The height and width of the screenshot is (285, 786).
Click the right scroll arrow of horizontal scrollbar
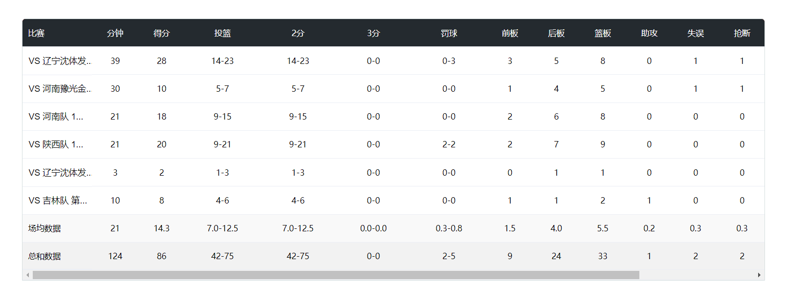click(x=759, y=275)
